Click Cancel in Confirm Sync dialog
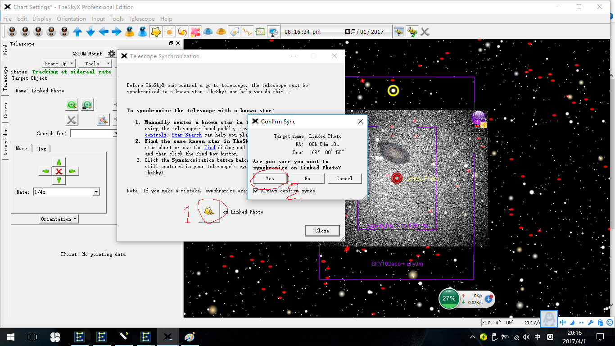615x346 pixels. tap(344, 178)
